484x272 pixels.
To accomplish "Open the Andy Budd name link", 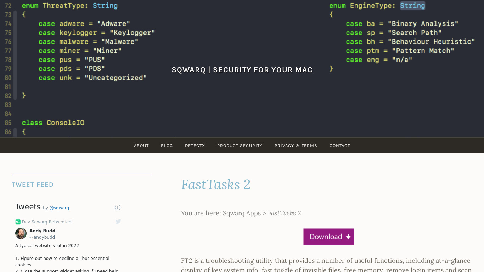I will point(43,231).
